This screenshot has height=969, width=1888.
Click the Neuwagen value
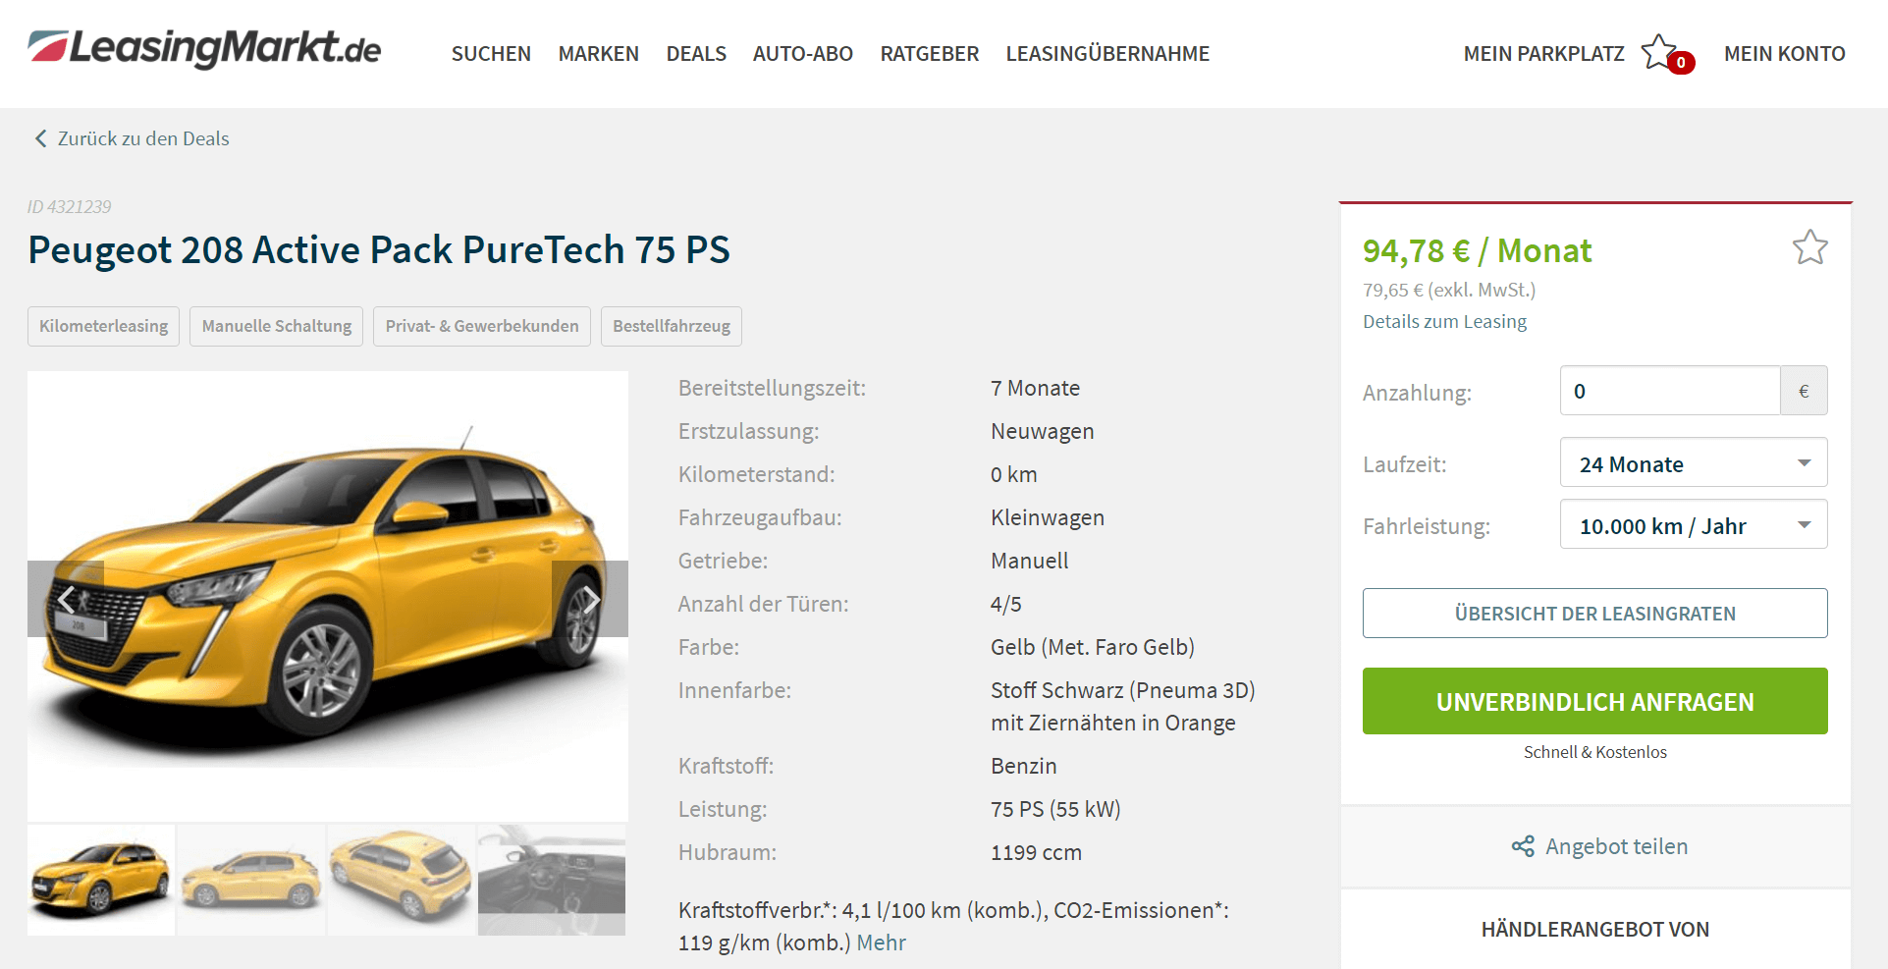(x=1042, y=431)
